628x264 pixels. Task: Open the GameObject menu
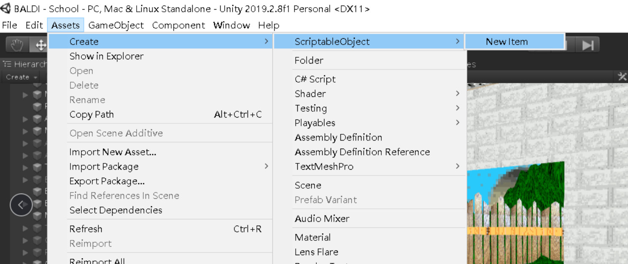[x=116, y=25]
